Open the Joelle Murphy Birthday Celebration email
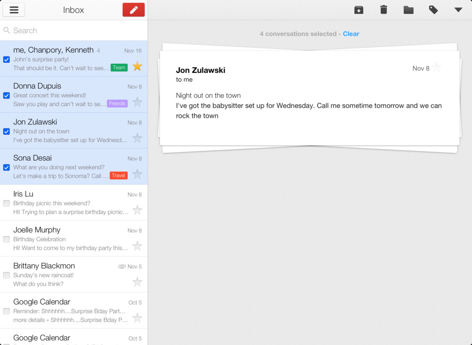The width and height of the screenshot is (472, 345). (x=74, y=238)
